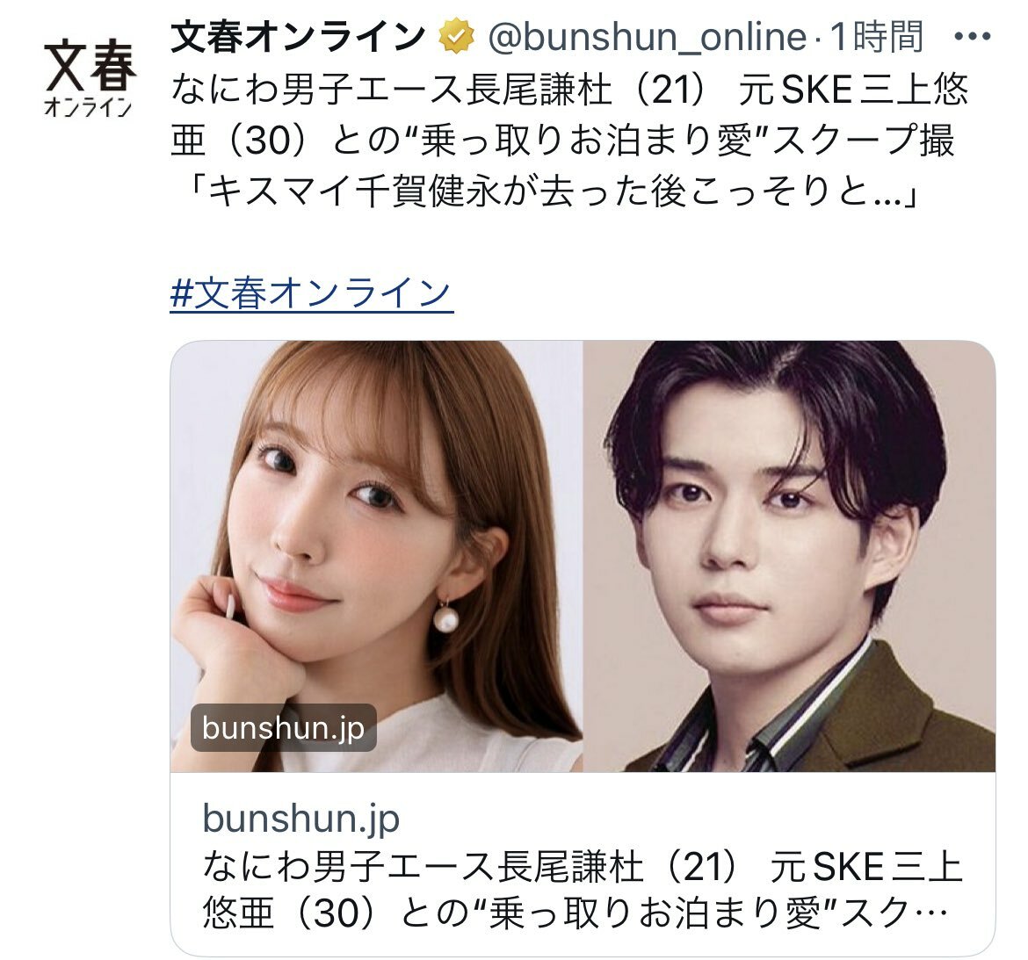
Task: Open the tweet via 1時間 timestamp
Action: pyautogui.click(x=878, y=37)
